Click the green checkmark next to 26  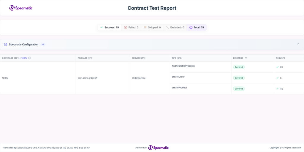click(277, 67)
